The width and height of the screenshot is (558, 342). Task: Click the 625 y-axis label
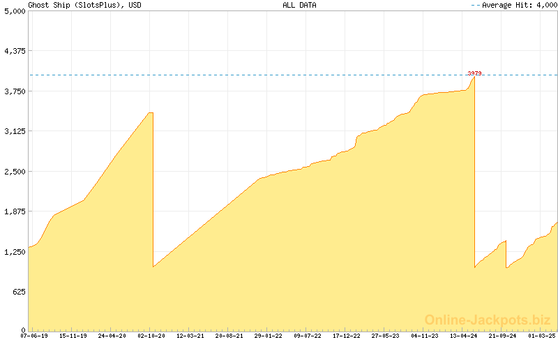(x=18, y=291)
